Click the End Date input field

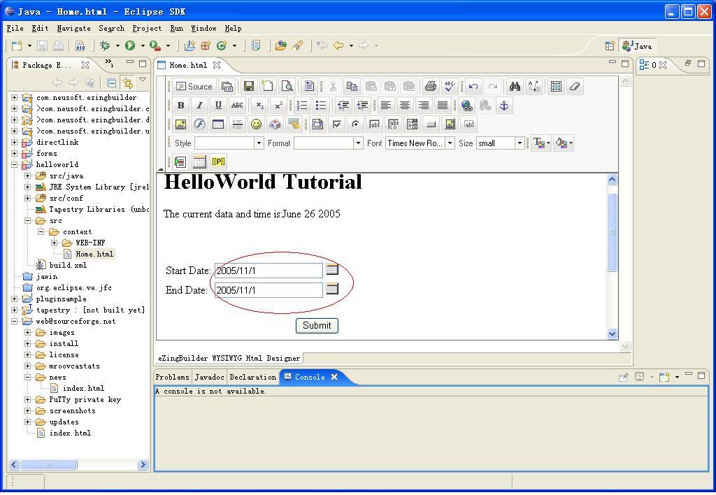pos(268,290)
